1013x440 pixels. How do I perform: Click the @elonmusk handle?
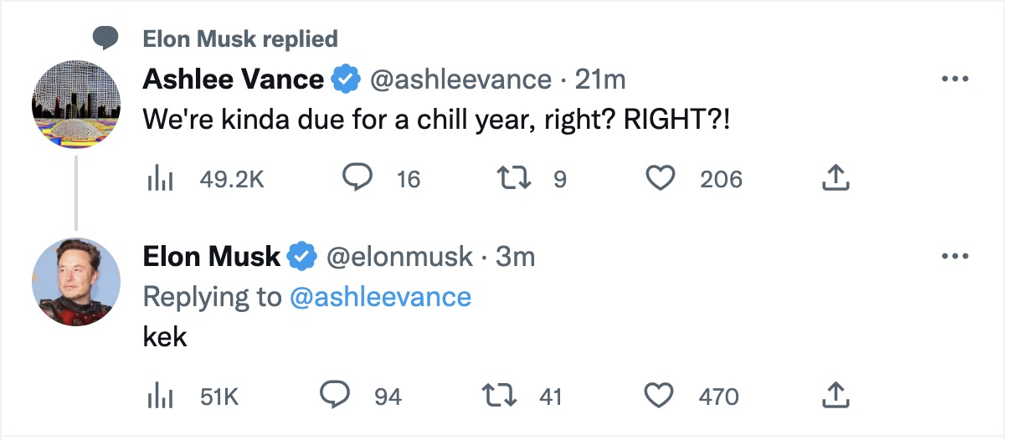(399, 256)
